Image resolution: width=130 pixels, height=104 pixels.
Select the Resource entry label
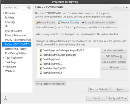[10, 13]
